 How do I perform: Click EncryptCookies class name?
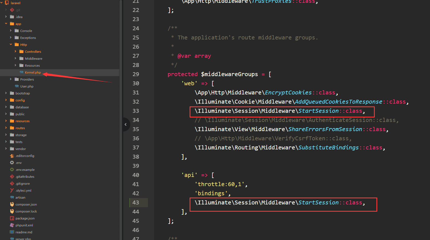pos(288,92)
